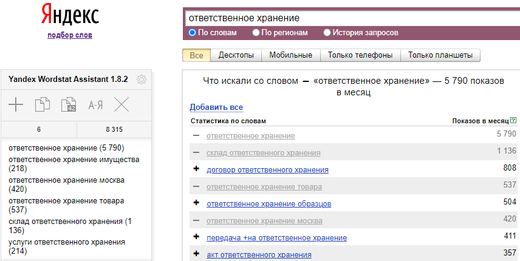Viewport: 520px width, 261px height.
Task: Open help icon next to Показов в месяц
Action: click(514, 121)
